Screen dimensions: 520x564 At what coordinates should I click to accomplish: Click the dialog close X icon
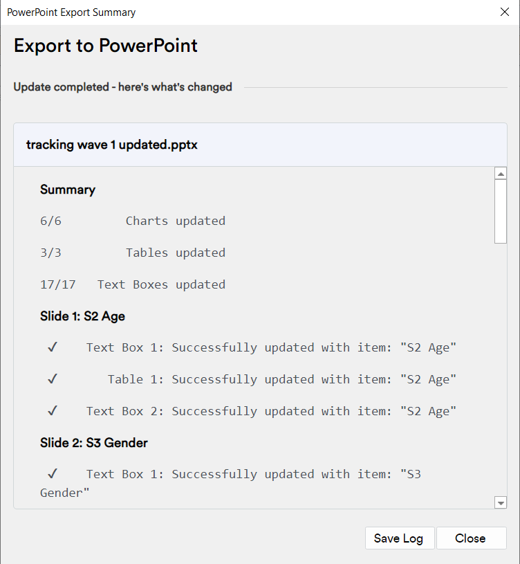coord(504,12)
